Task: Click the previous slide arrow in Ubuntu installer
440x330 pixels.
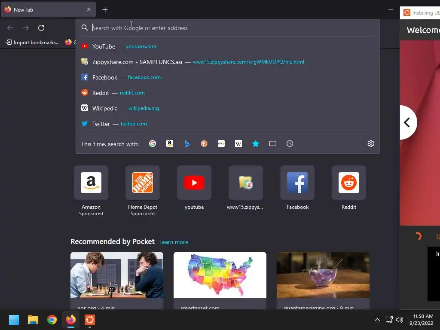Action: (407, 122)
